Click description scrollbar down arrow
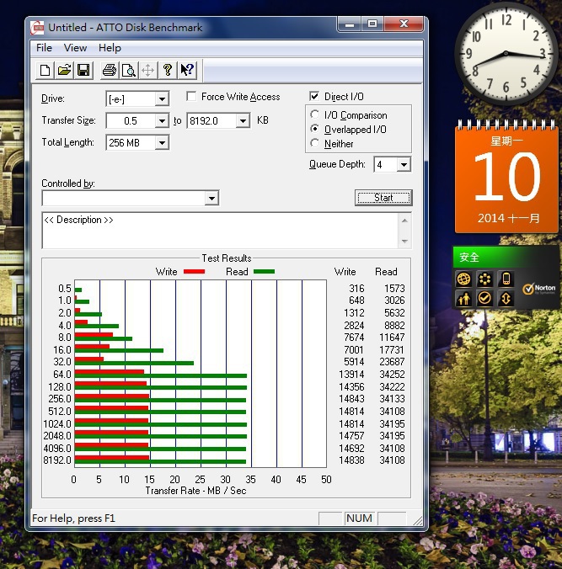Viewport: 562px width, 569px height. coord(404,242)
